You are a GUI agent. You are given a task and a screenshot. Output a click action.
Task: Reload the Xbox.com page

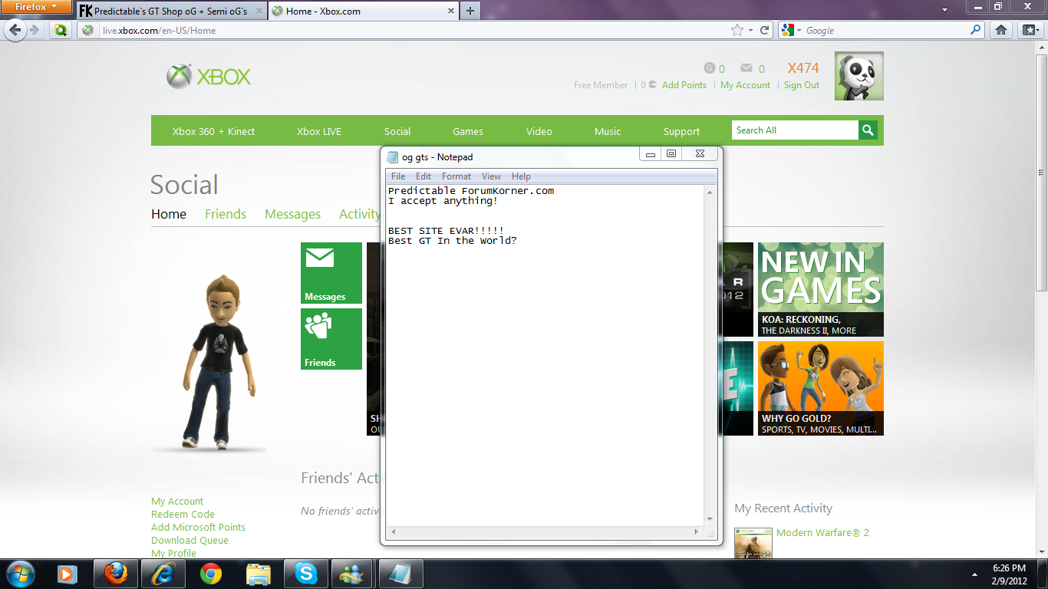click(764, 30)
